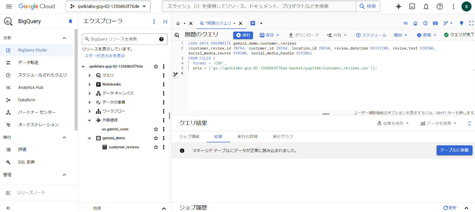
Task: Star the qwiklabs-gcp-02-1356863f76de project
Action: [x=156, y=66]
